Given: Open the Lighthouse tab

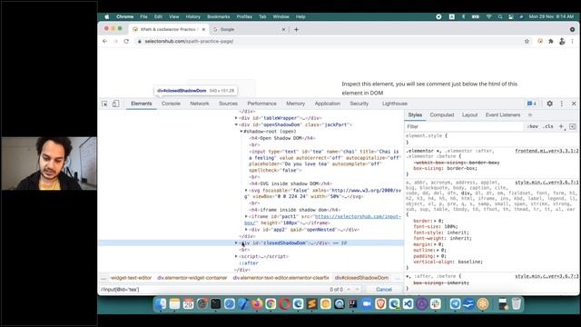Looking at the screenshot, I should (395, 104).
